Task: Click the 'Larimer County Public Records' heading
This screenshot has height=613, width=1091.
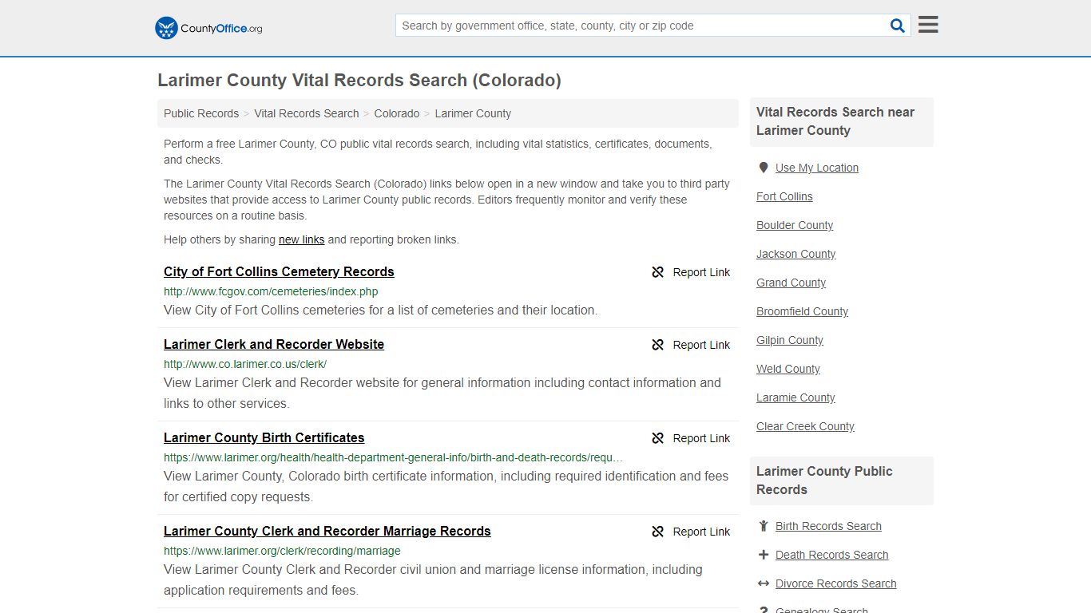Action: 824,481
